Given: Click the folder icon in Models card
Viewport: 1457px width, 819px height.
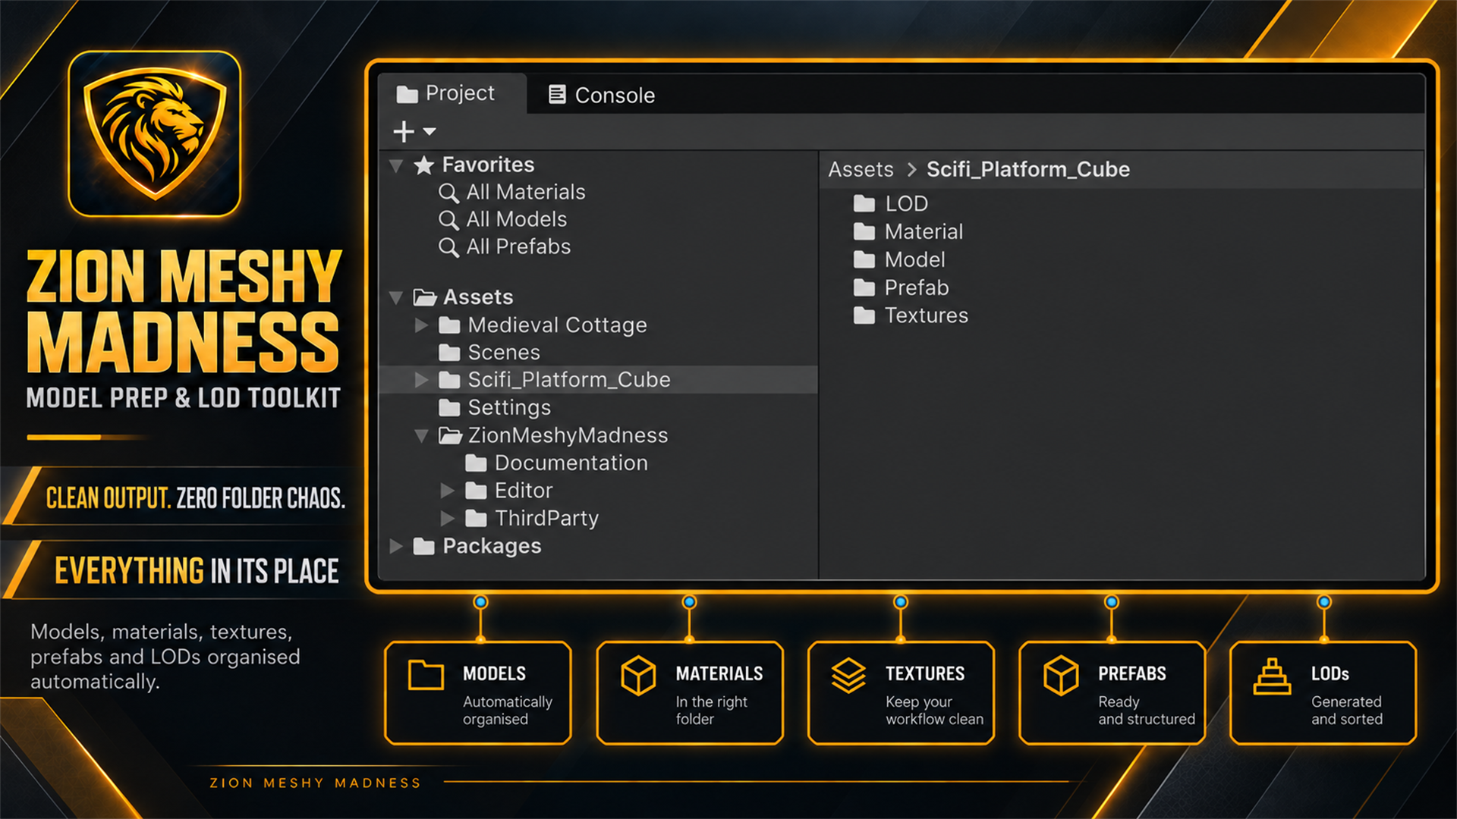Looking at the screenshot, I should [426, 675].
